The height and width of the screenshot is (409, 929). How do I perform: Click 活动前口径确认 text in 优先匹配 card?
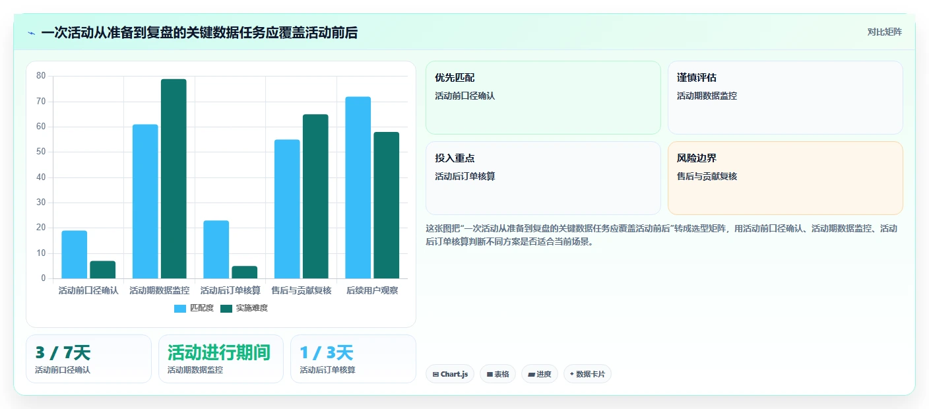coord(464,96)
